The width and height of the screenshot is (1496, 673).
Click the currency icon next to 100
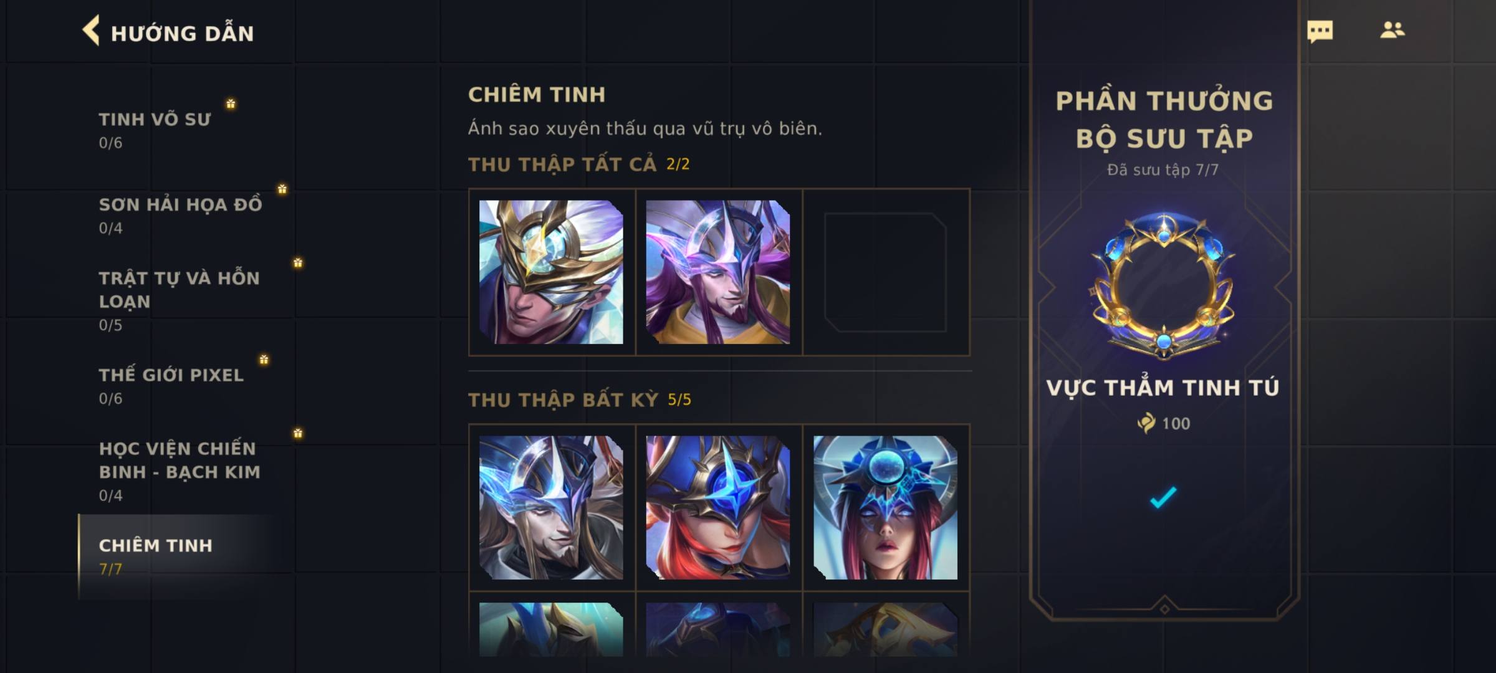pos(1146,423)
